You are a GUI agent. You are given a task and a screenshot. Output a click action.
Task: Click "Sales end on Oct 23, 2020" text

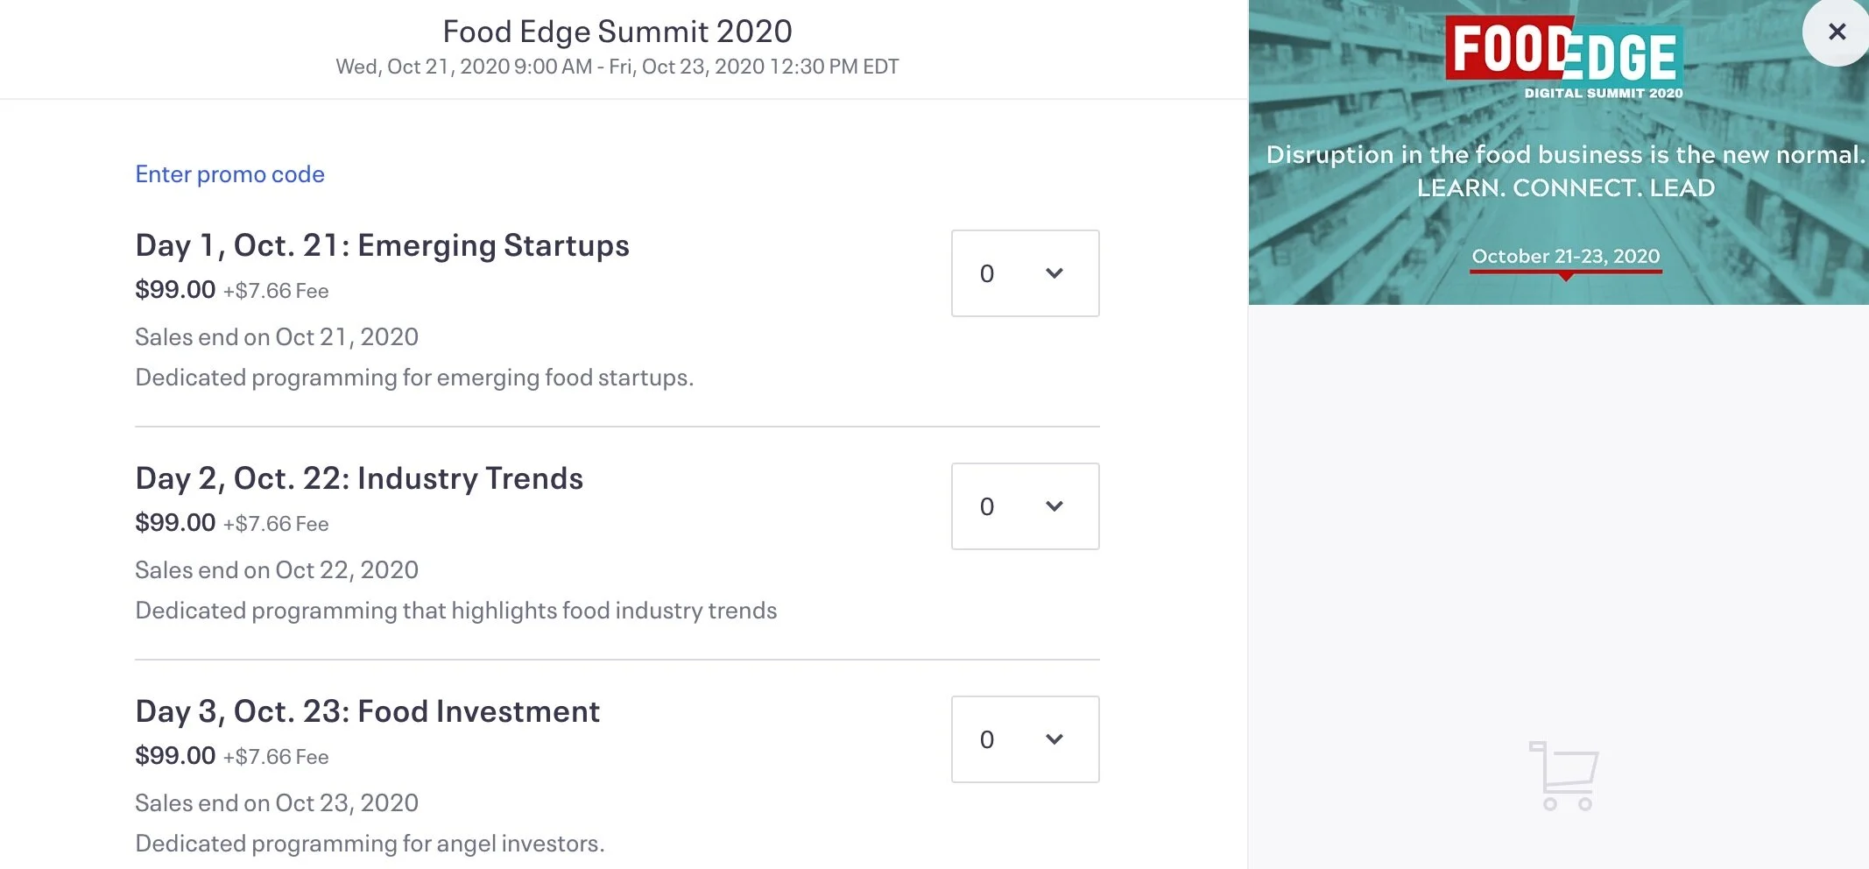point(277,802)
